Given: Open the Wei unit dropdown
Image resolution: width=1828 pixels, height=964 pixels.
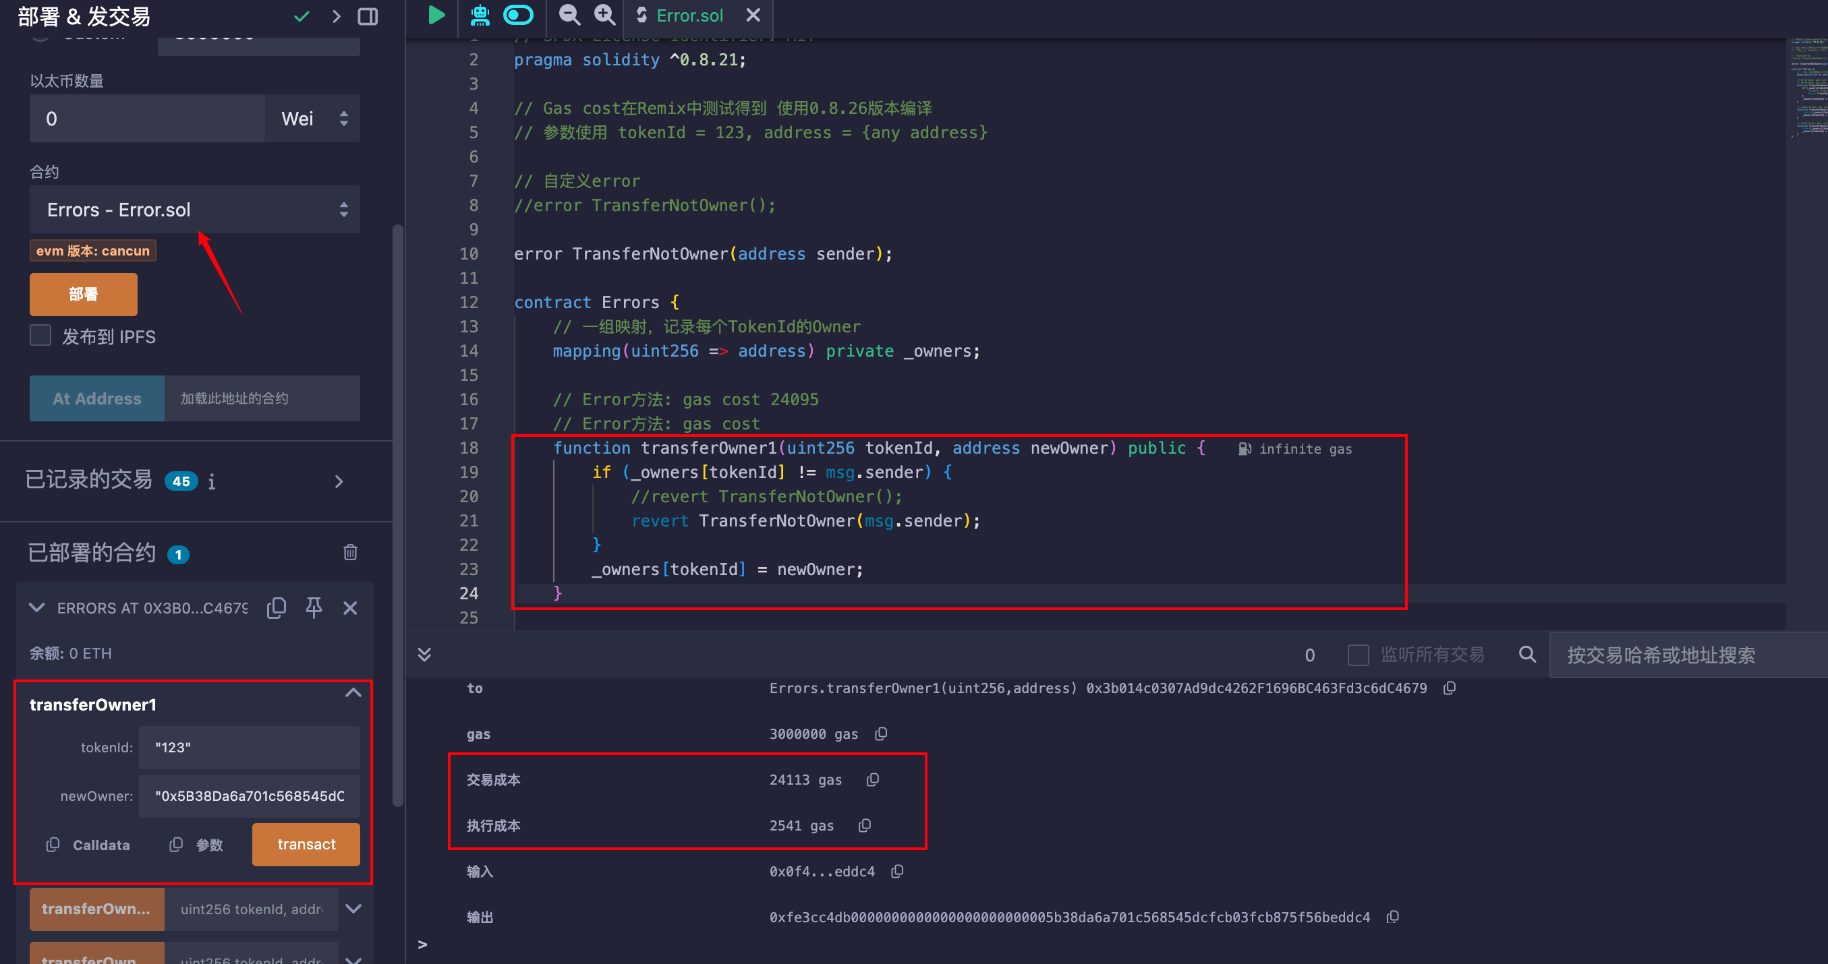Looking at the screenshot, I should point(313,119).
